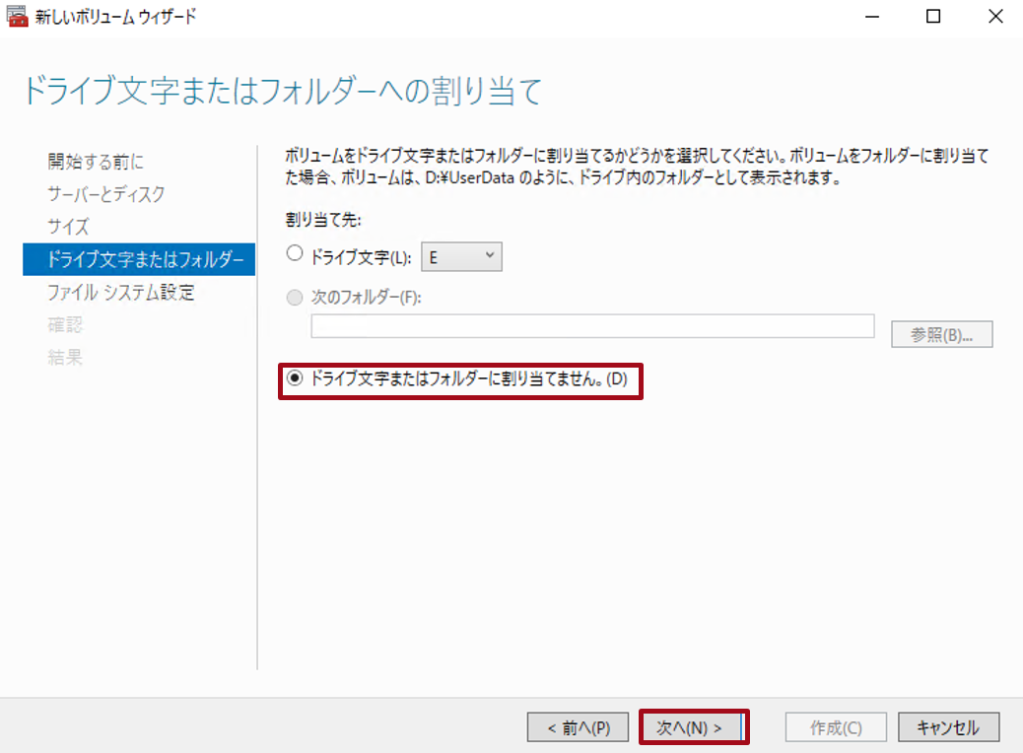Choose 'ドライブ文字またはフォルダーに割り当てません' option
Screen dimensions: 1023x753
pos(293,381)
